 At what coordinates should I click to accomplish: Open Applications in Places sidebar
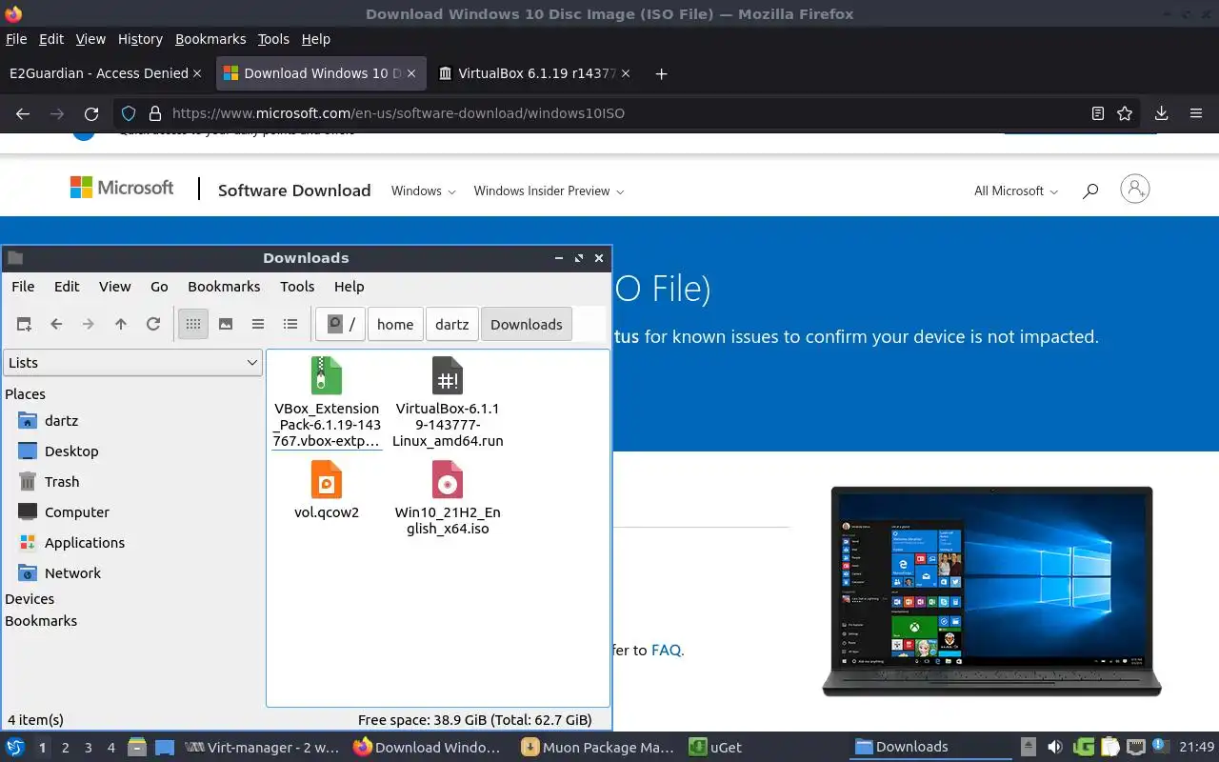point(85,542)
